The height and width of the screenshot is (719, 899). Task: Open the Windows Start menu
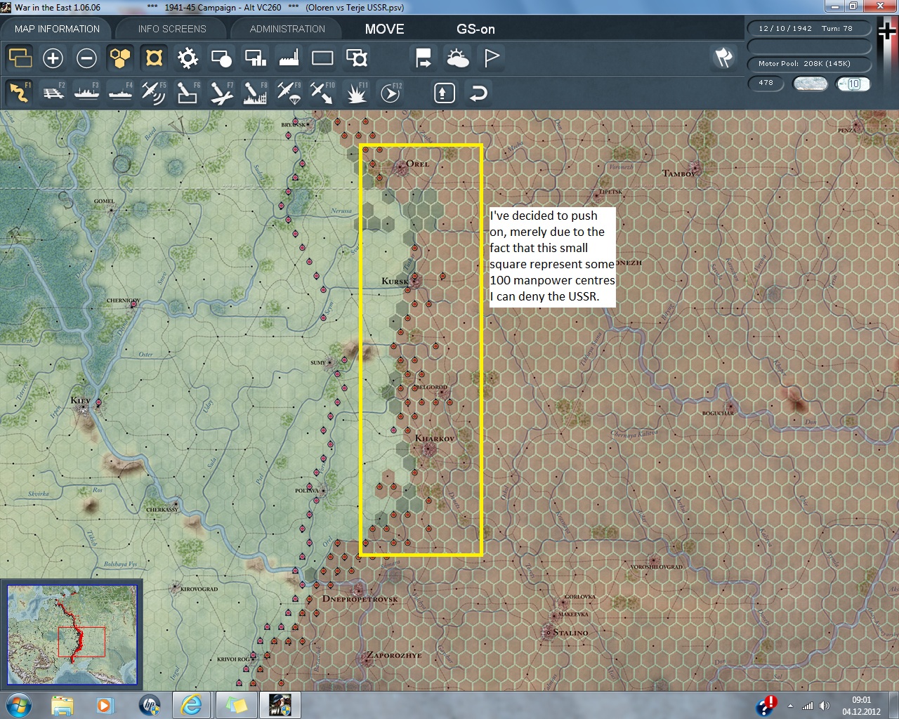pos(18,705)
